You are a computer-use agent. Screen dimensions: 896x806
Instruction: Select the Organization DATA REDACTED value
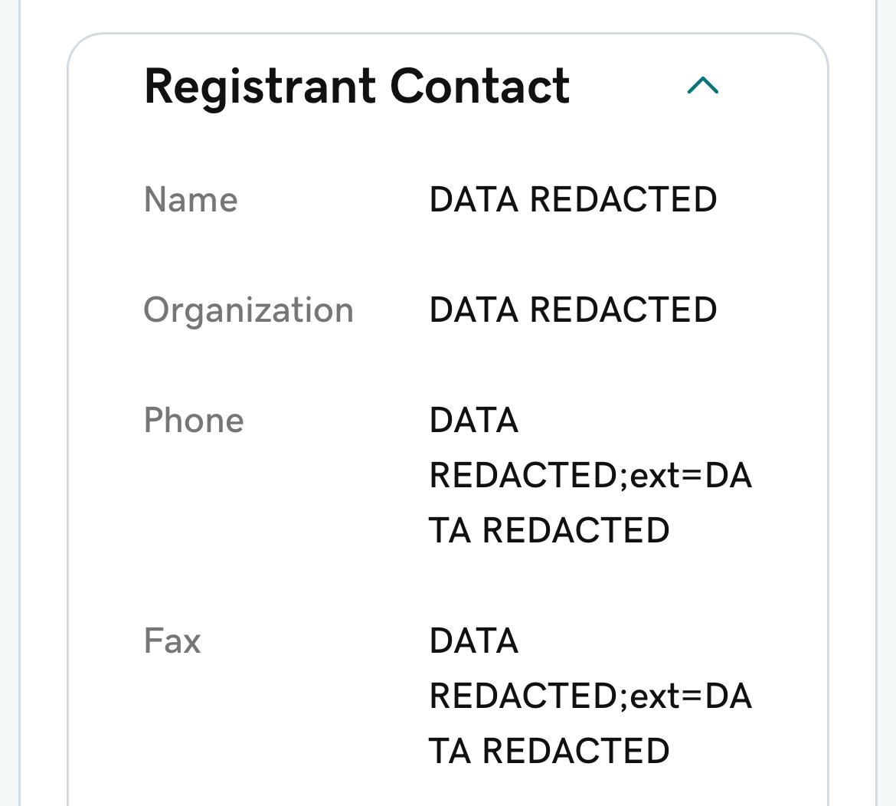[x=573, y=310]
